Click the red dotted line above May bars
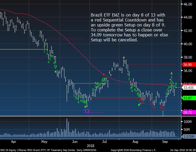The image size is (196, 152). click(x=65, y=39)
